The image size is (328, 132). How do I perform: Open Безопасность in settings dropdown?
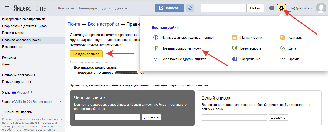251,48
